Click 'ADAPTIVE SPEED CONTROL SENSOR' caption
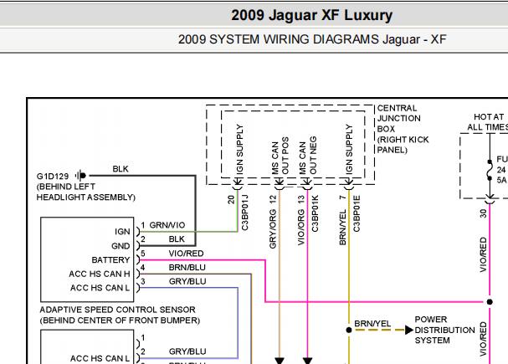508x364 pixels. (118, 310)
